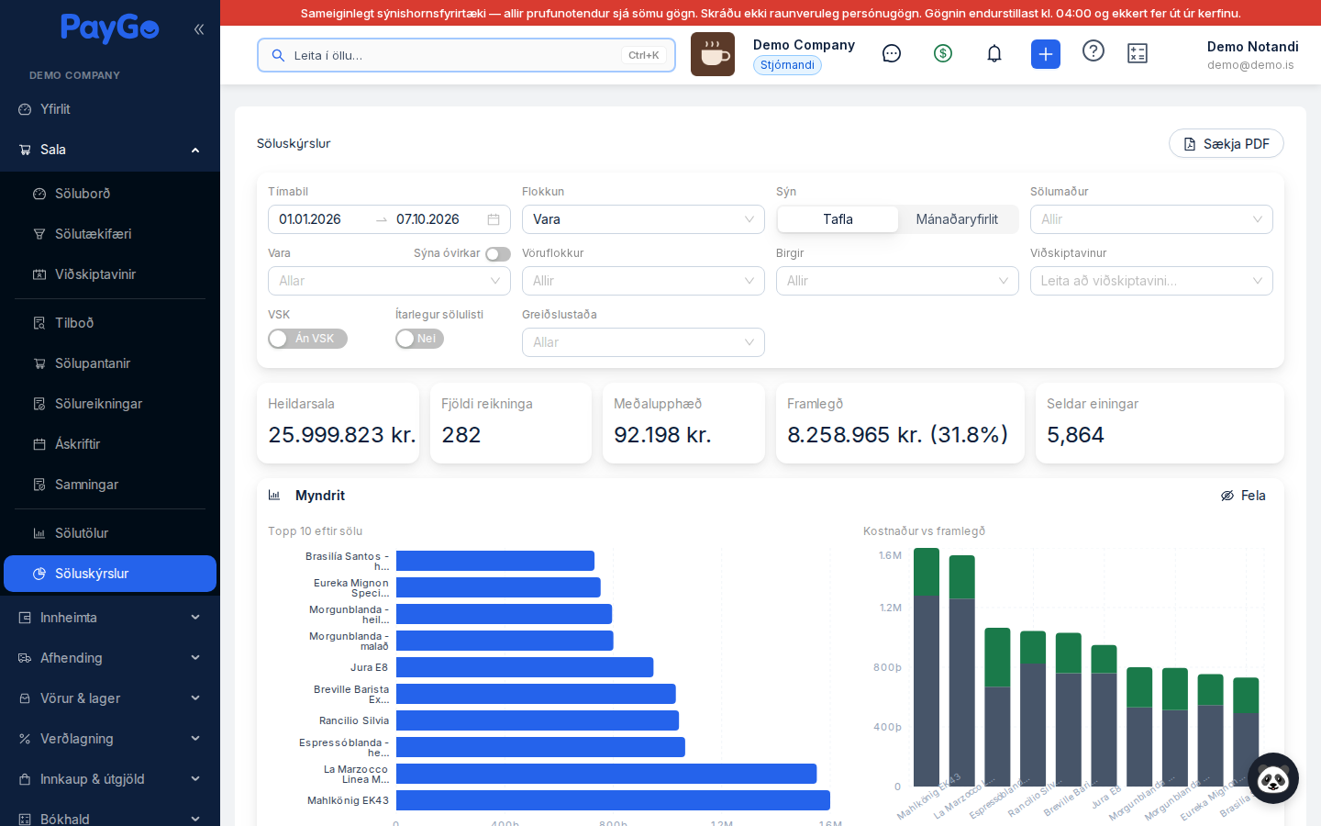This screenshot has width=1321, height=826.
Task: Open the panda chat assistant bubble
Action: click(x=1273, y=778)
